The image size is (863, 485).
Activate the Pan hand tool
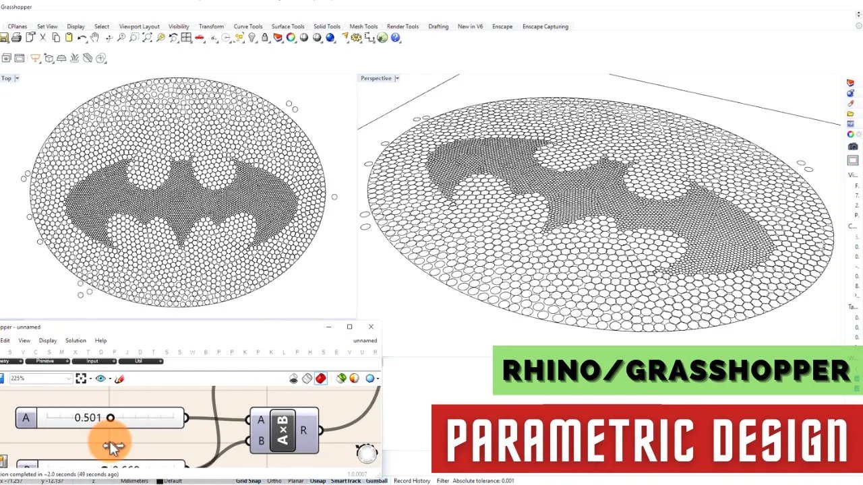[x=95, y=38]
